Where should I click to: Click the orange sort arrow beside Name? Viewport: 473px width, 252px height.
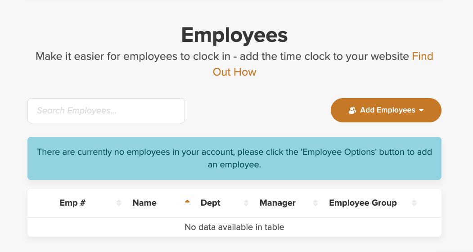click(x=187, y=201)
